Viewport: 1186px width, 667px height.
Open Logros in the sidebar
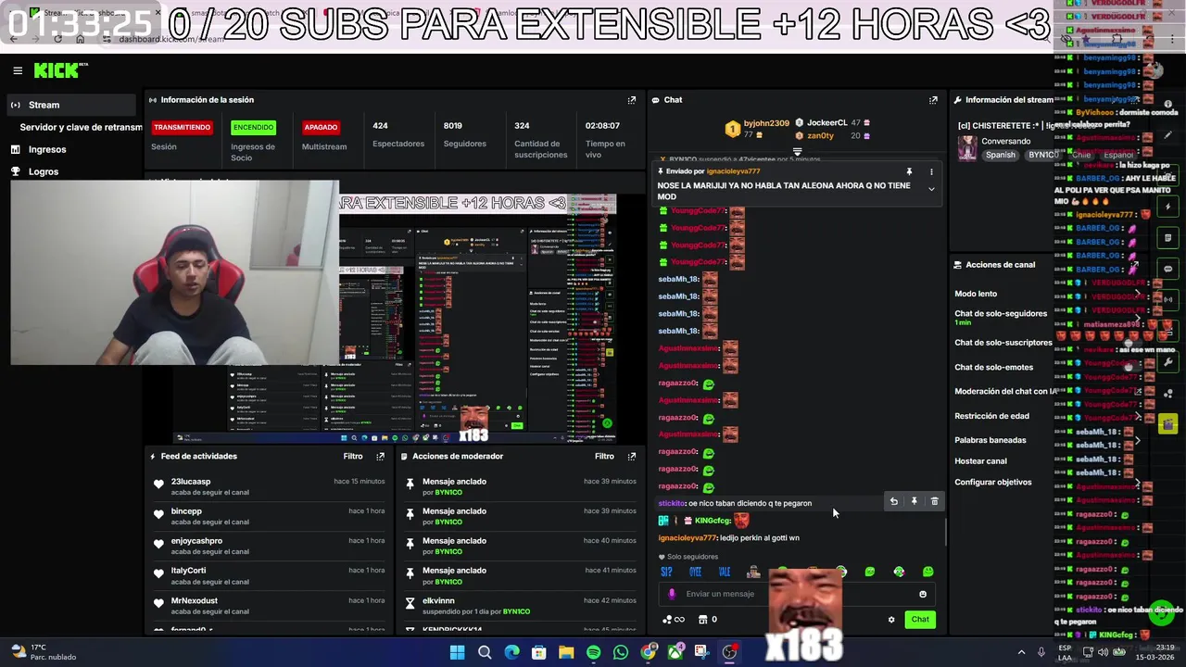pos(44,171)
